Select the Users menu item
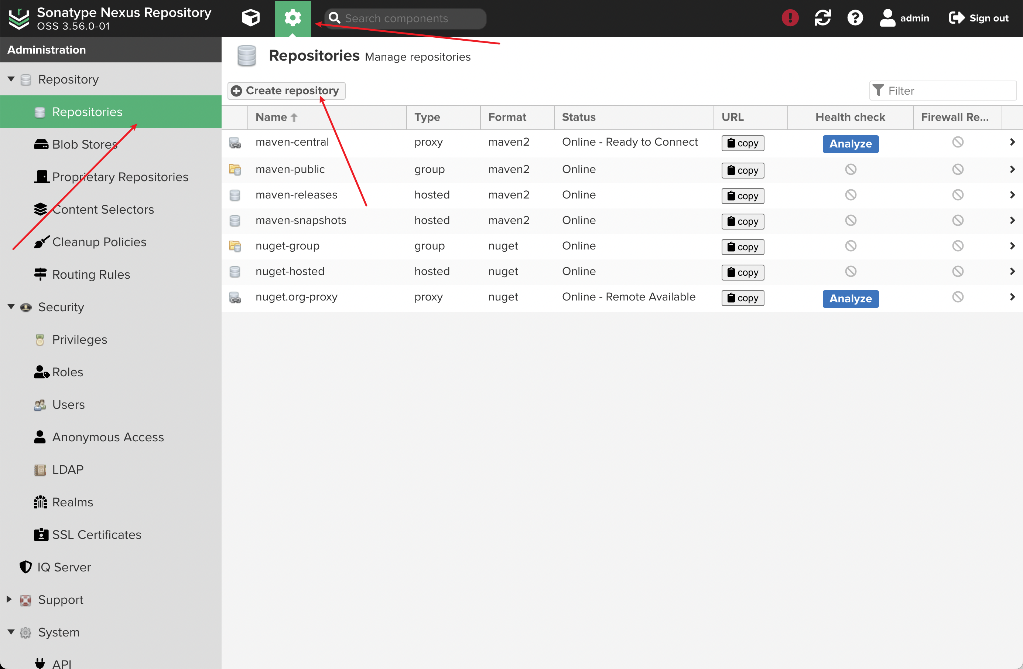Image resolution: width=1023 pixels, height=669 pixels. coord(69,405)
